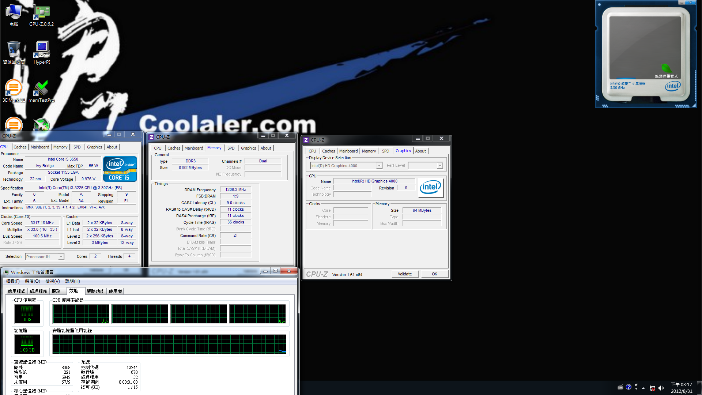Switch to 使用者 tab in Task Manager
Viewport: 702px width, 395px height.
116,291
